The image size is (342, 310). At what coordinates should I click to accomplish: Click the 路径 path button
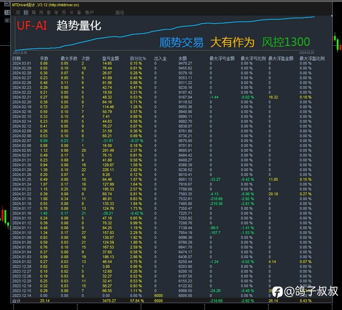click(120, 12)
